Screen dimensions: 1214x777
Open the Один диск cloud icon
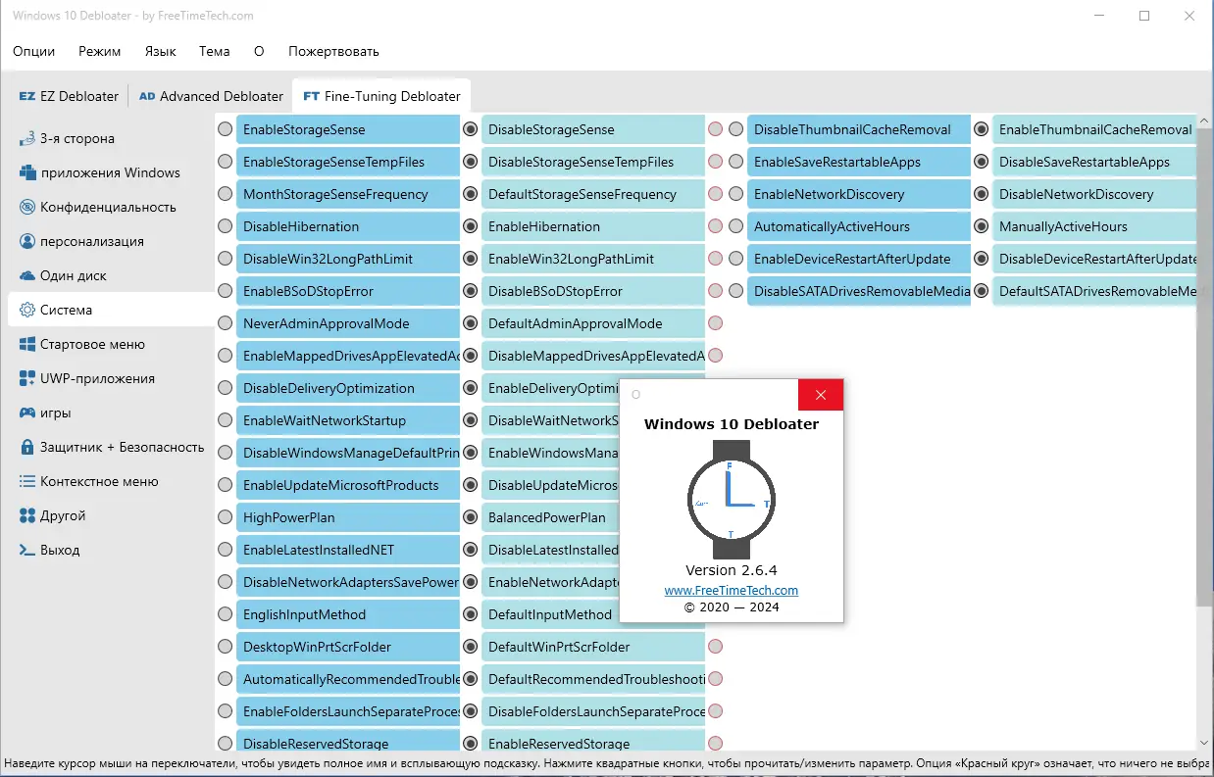(27, 275)
